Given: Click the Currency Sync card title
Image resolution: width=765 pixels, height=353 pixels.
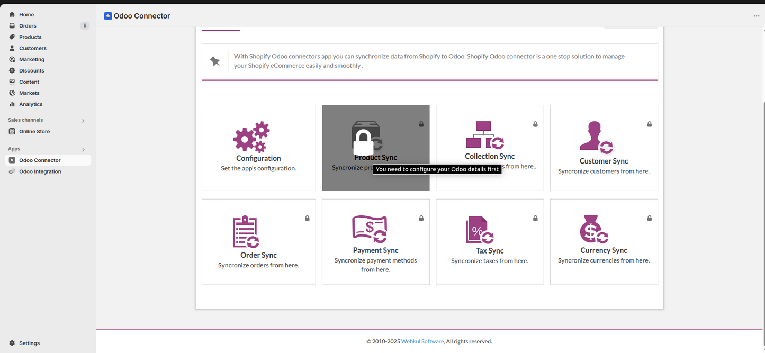Looking at the screenshot, I should (x=604, y=250).
